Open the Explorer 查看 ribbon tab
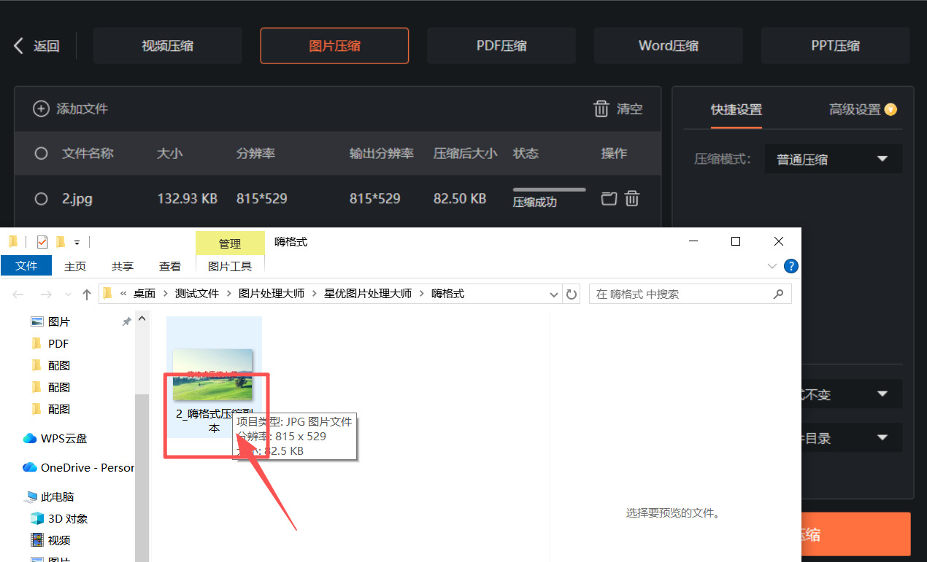Image resolution: width=927 pixels, height=562 pixels. click(x=170, y=267)
